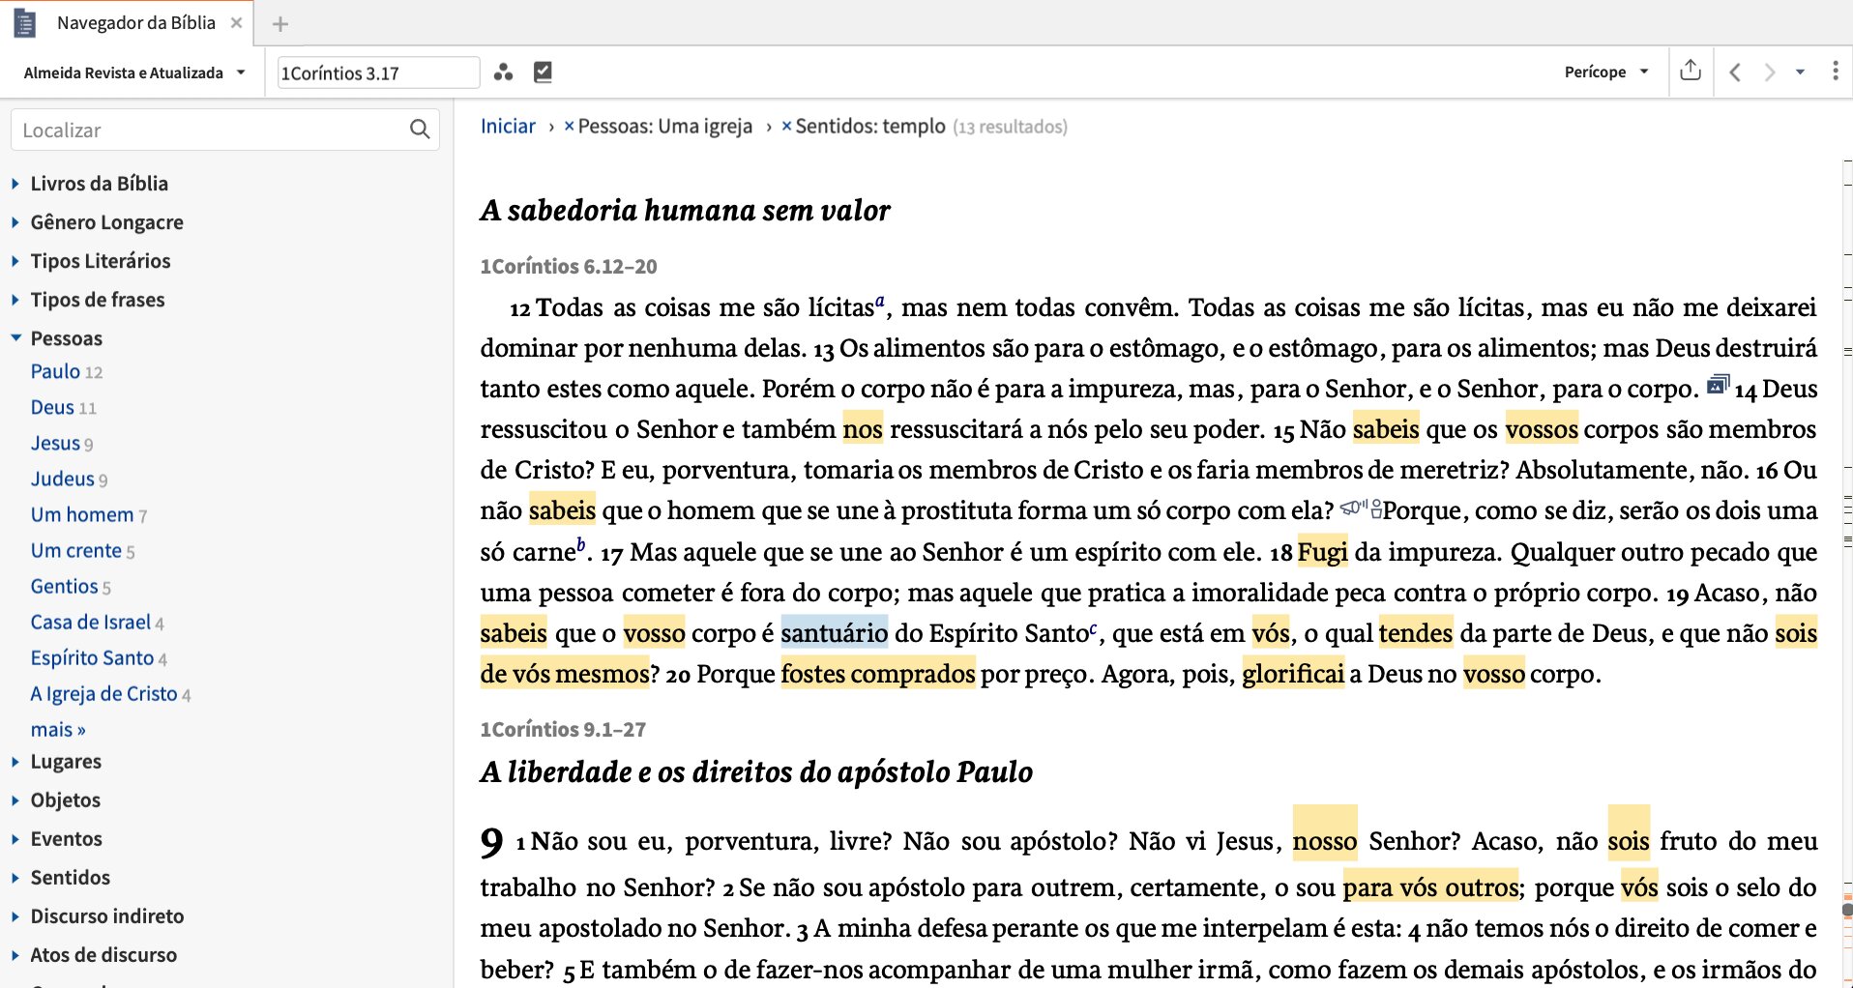Expand Objetos section

point(15,800)
